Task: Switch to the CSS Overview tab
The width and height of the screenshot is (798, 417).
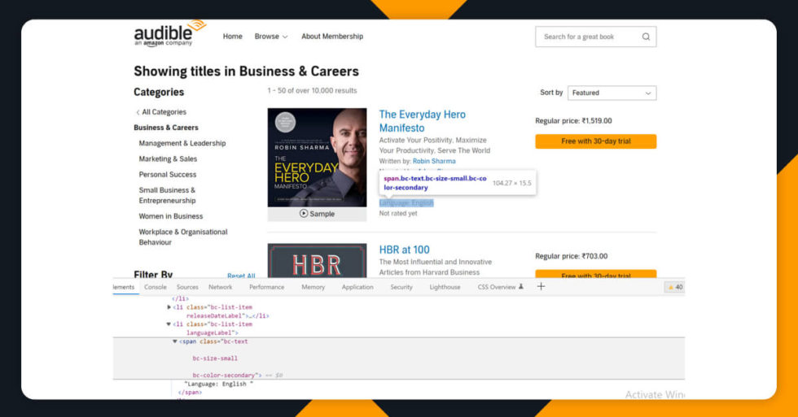Action: pos(497,287)
